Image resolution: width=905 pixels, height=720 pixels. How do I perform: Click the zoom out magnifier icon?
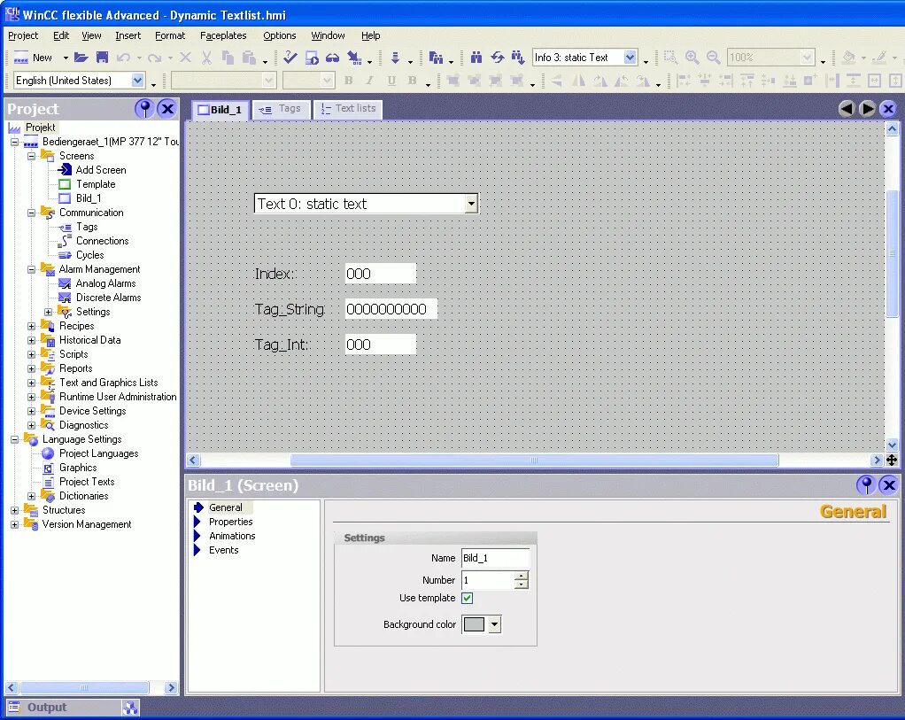pyautogui.click(x=714, y=58)
